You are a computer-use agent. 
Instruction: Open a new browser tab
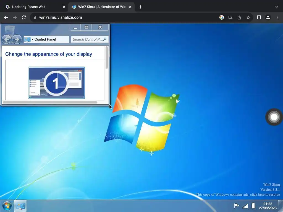141,7
